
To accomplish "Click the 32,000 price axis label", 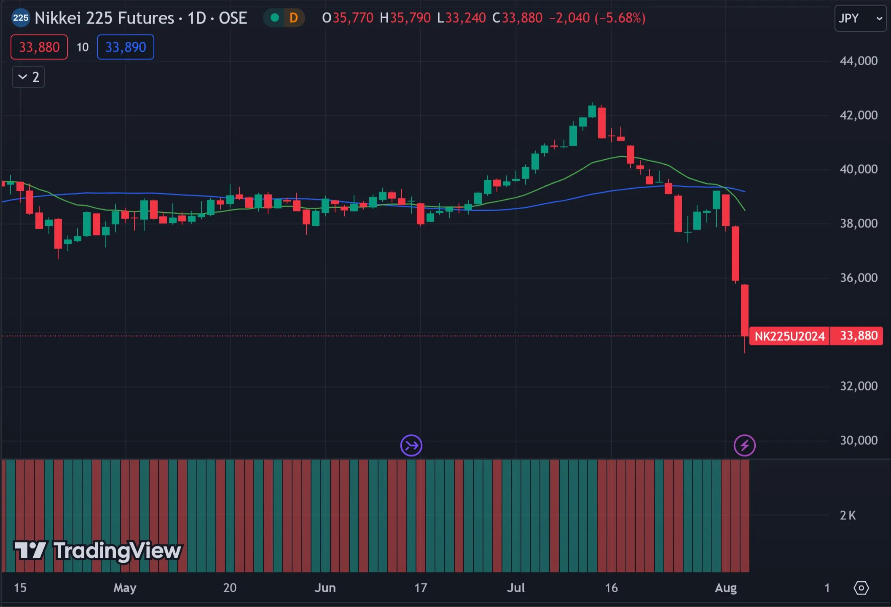I will tap(859, 386).
